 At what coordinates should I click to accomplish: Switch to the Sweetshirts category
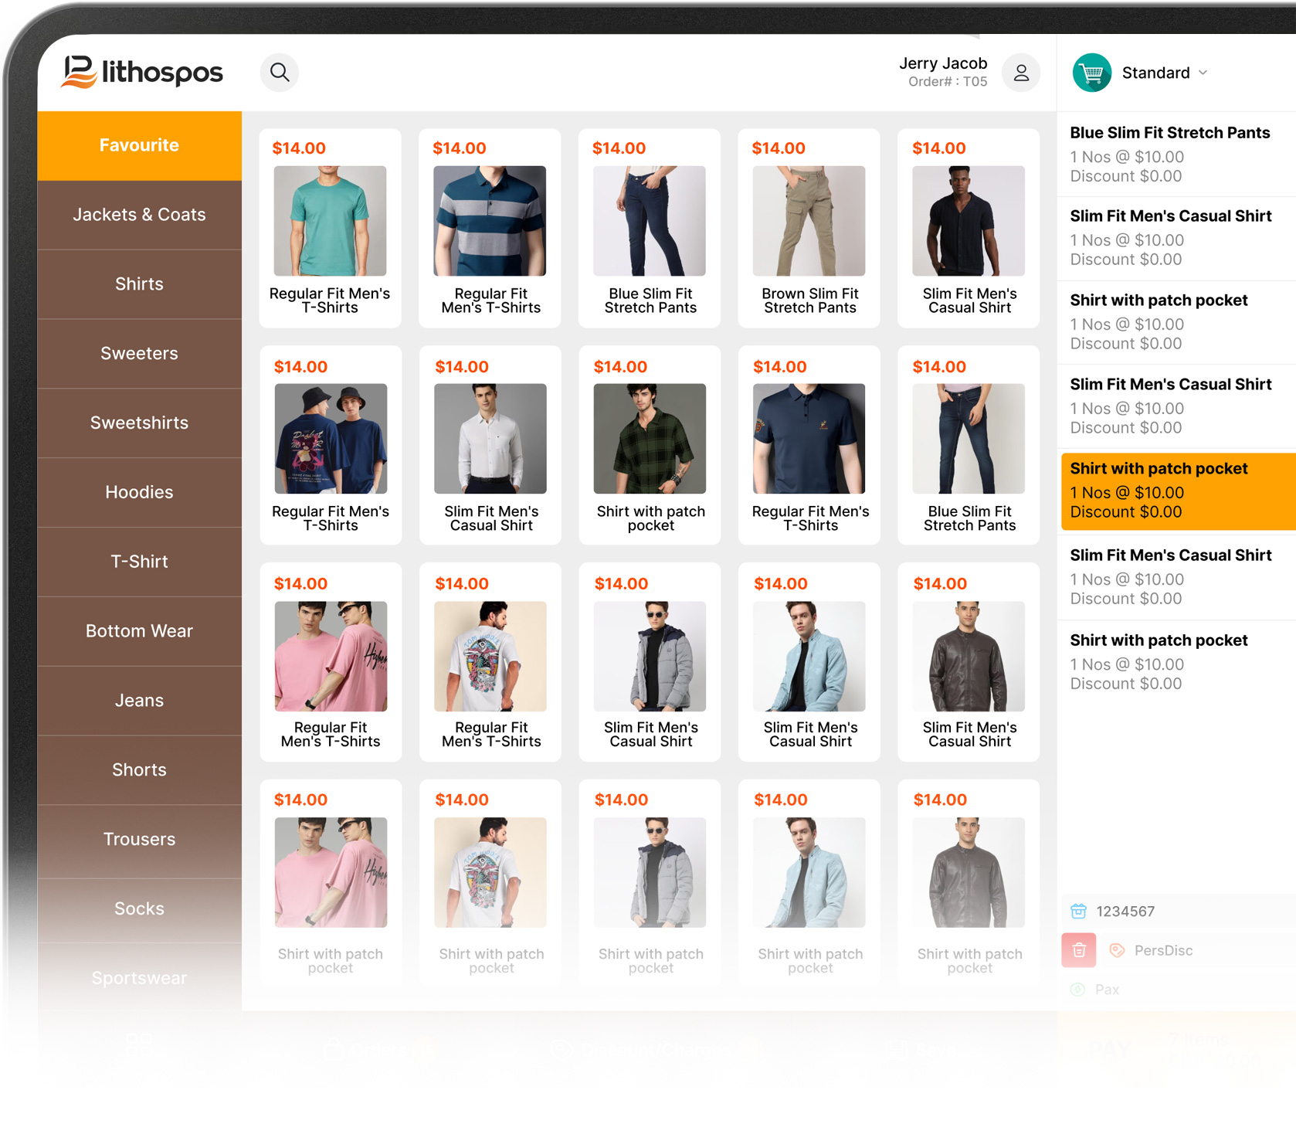tap(139, 423)
